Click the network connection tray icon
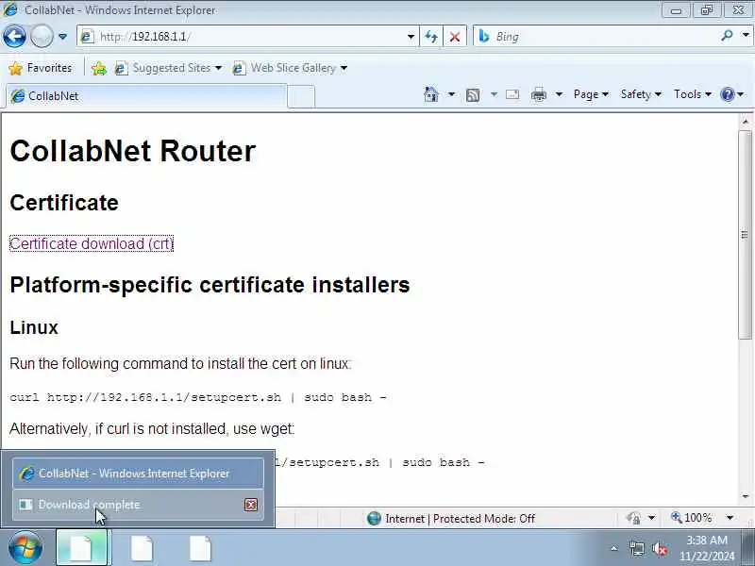Viewport: 755px width, 566px height. pos(637,548)
